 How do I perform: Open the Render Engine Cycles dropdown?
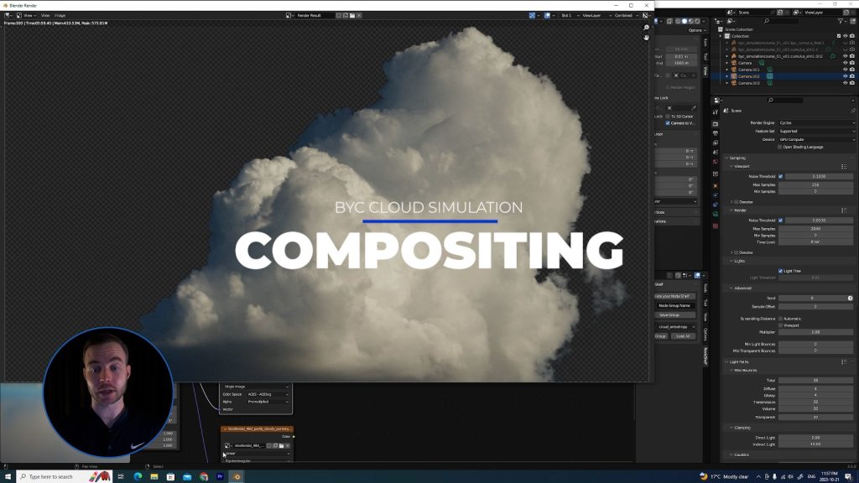[x=816, y=122]
